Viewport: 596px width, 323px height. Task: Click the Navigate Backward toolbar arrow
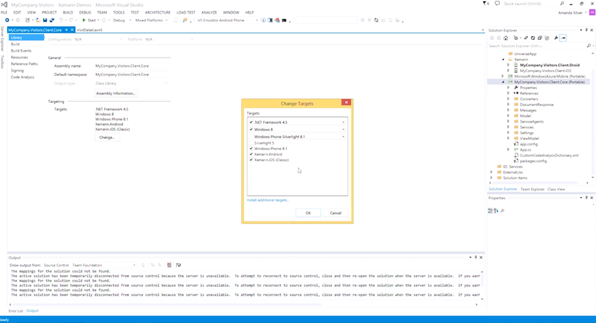(x=7, y=20)
